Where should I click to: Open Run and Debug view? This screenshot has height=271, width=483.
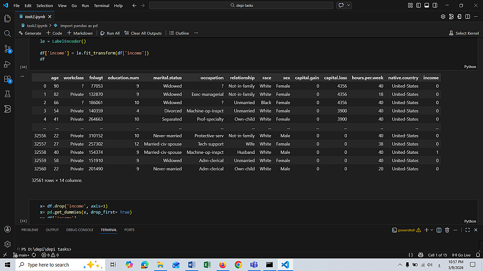(7, 64)
